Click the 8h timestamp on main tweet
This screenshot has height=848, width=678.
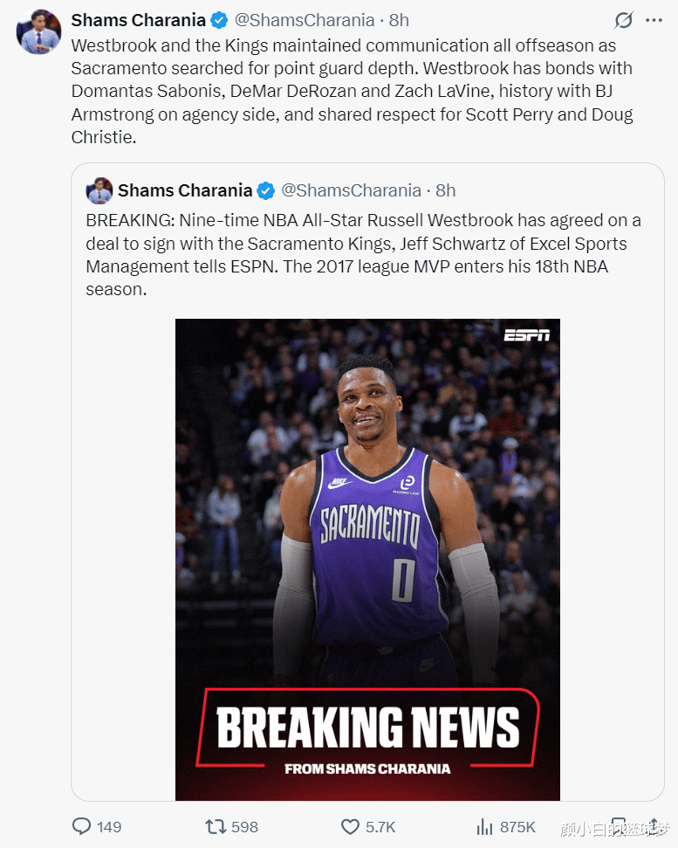(399, 21)
